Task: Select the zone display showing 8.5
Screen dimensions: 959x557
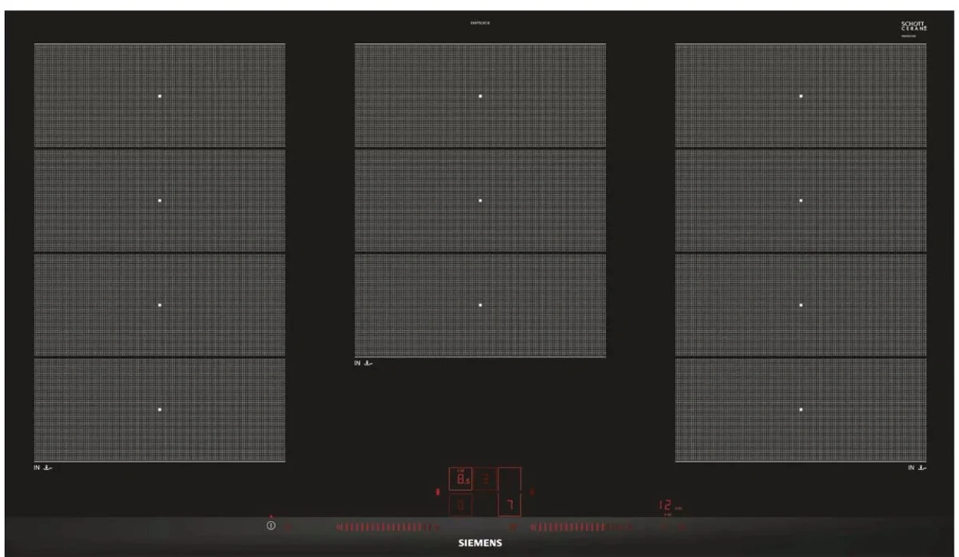Action: coord(461,479)
